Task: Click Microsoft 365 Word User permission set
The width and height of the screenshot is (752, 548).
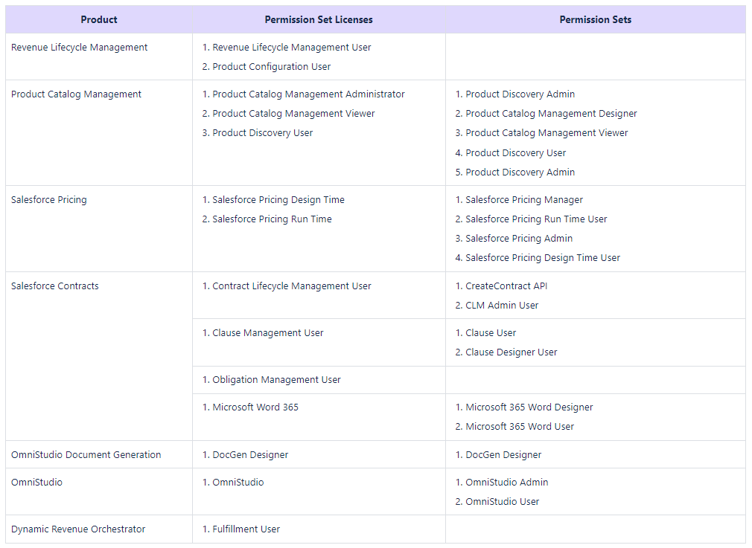Action: pyautogui.click(x=520, y=426)
